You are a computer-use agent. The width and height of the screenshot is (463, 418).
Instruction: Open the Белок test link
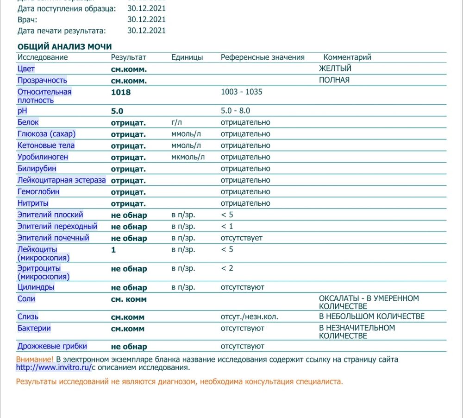pyautogui.click(x=28, y=122)
